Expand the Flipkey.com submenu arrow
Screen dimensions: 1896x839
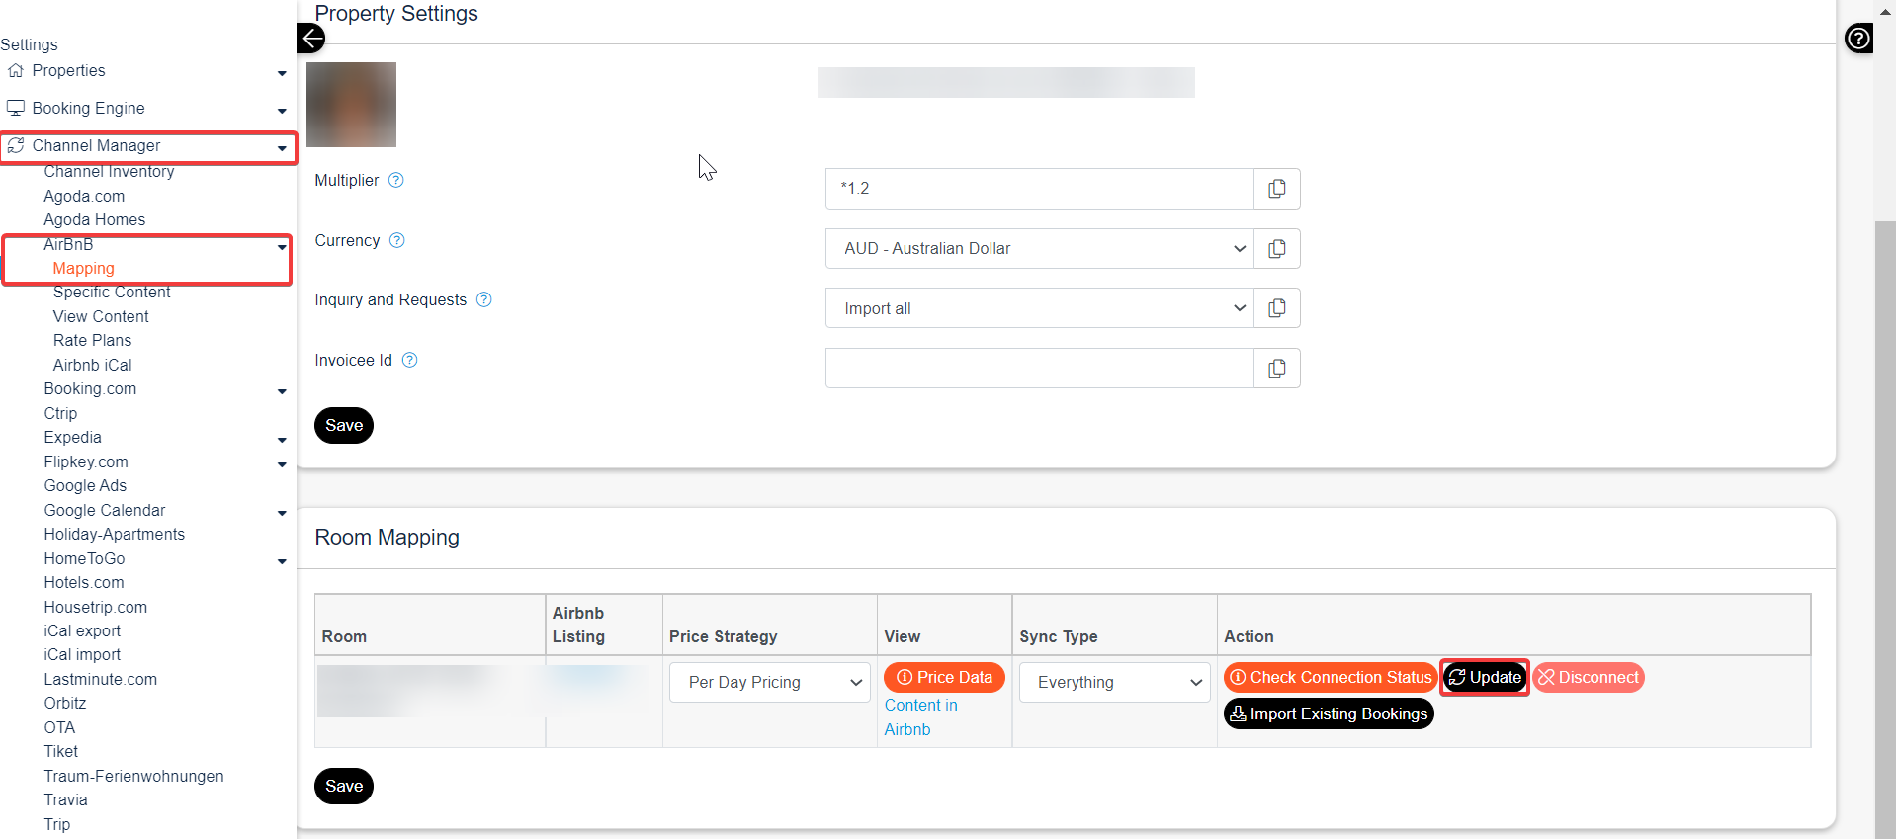click(x=282, y=464)
